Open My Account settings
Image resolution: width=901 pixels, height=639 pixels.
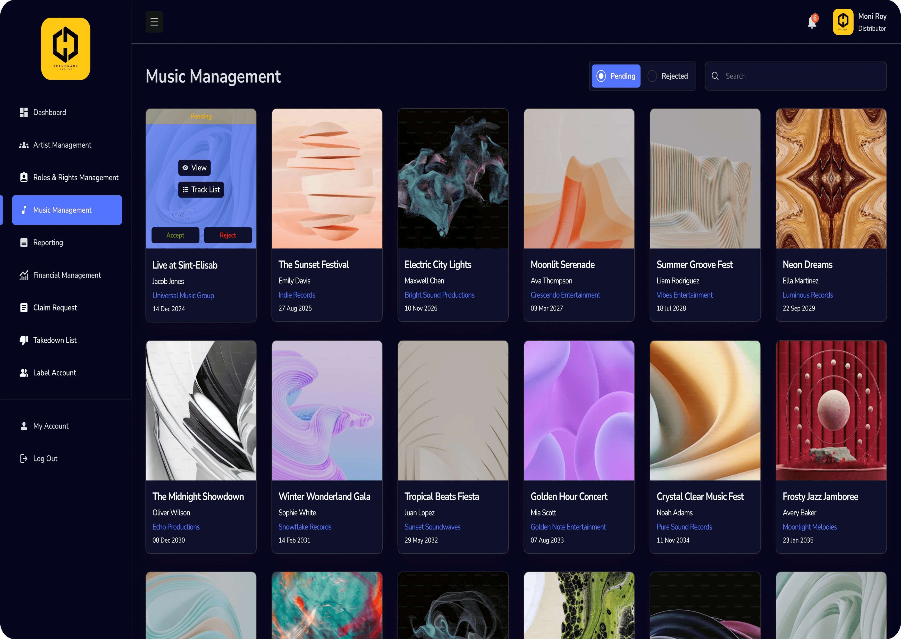point(67,426)
